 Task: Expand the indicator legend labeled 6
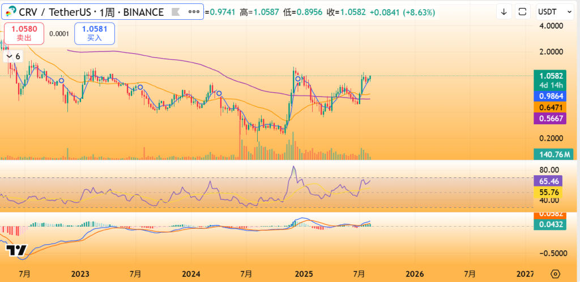tap(13, 57)
